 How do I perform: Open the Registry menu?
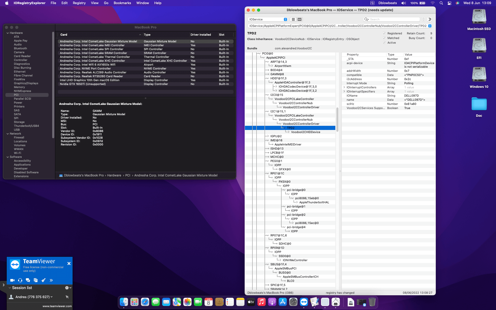[x=79, y=3]
